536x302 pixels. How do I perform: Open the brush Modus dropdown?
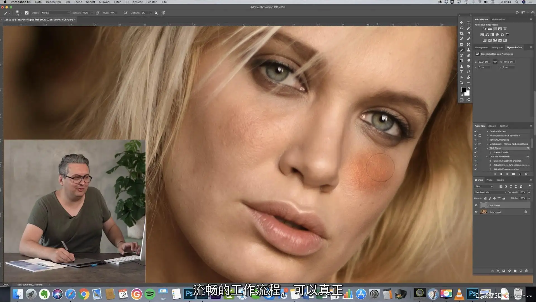[x=56, y=13]
